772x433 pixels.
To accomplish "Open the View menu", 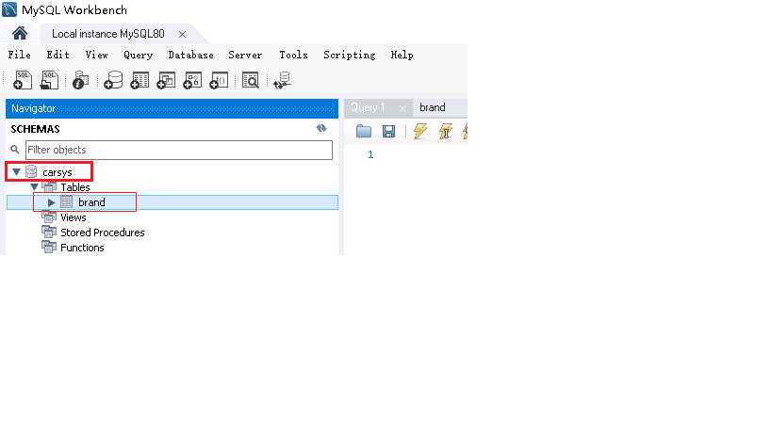I will coord(96,55).
